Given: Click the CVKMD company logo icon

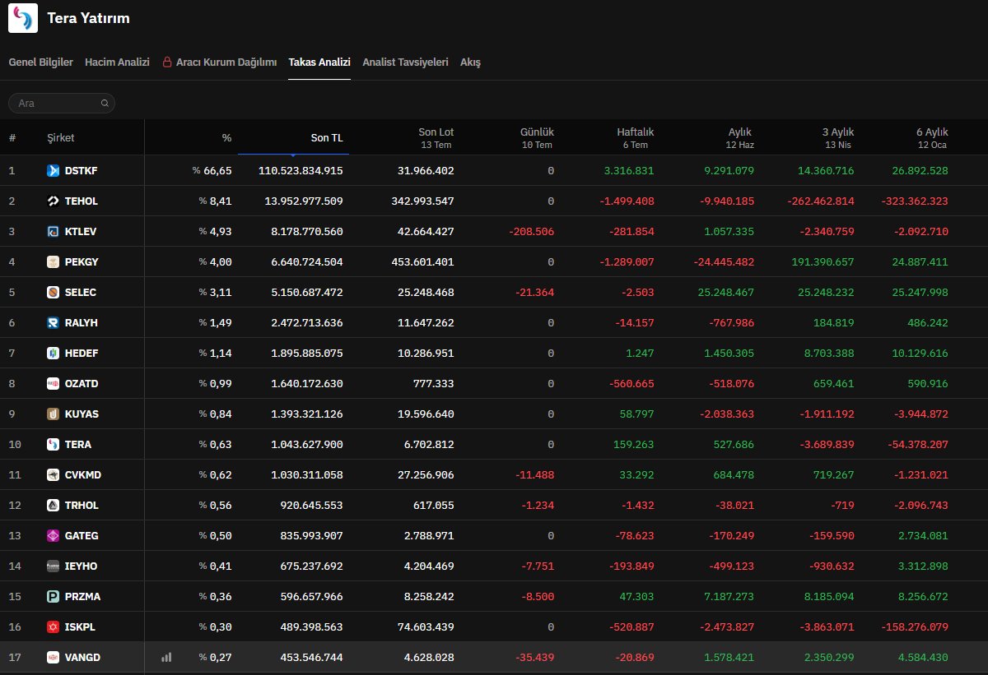Looking at the screenshot, I should pyautogui.click(x=54, y=475).
